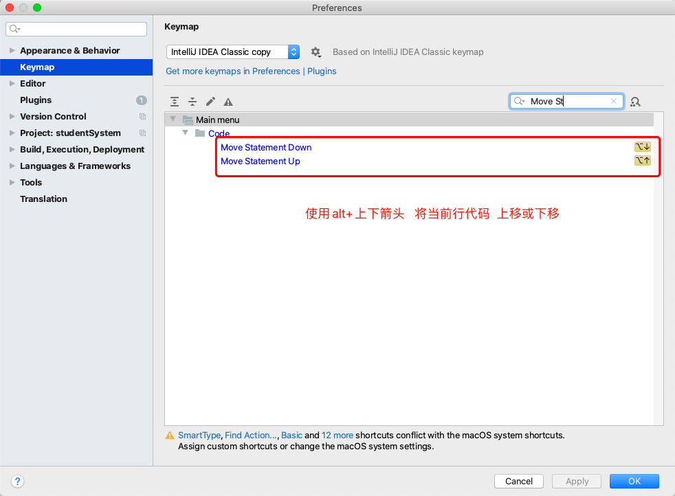Select the Move Statement Up action
The height and width of the screenshot is (496, 675).
(261, 161)
